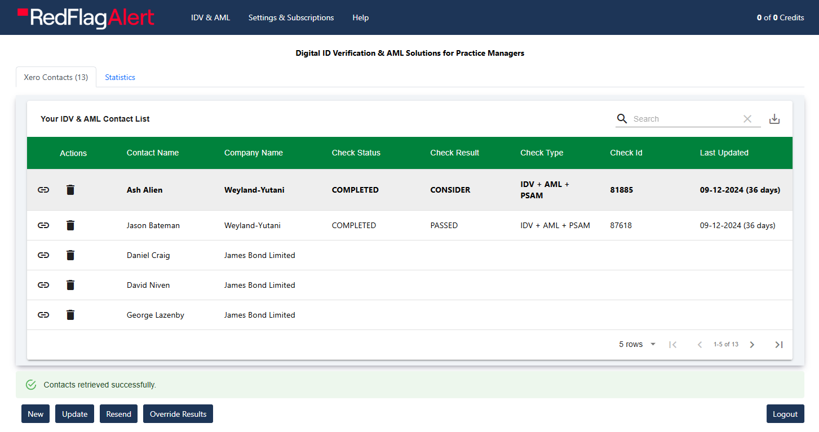Go to first page of contacts
This screenshot has height=432, width=819.
click(x=672, y=345)
